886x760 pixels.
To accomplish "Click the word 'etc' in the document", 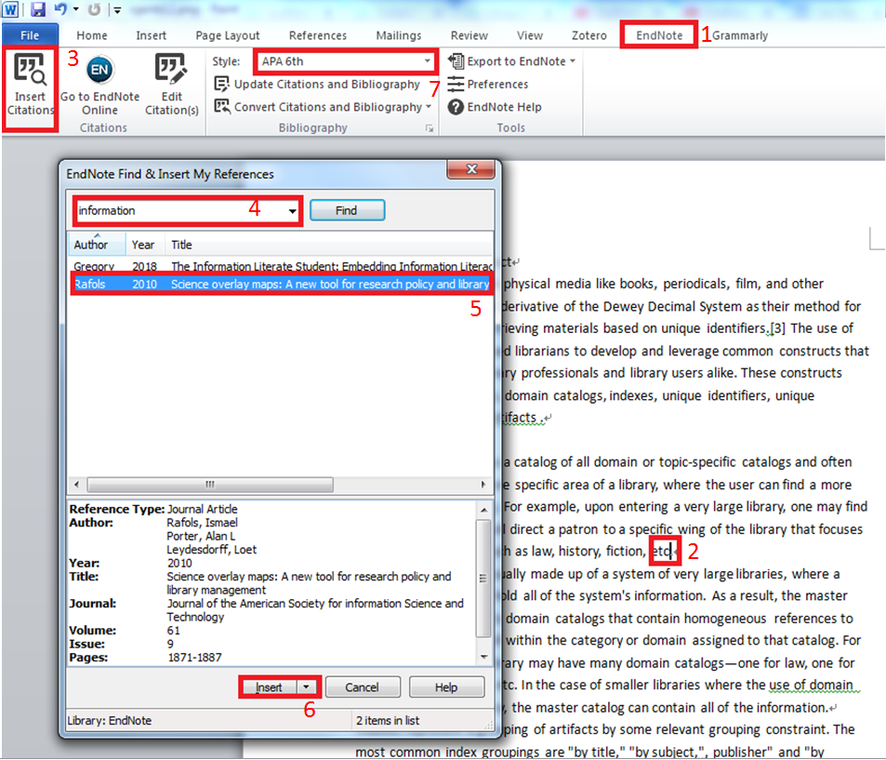I will pyautogui.click(x=662, y=551).
